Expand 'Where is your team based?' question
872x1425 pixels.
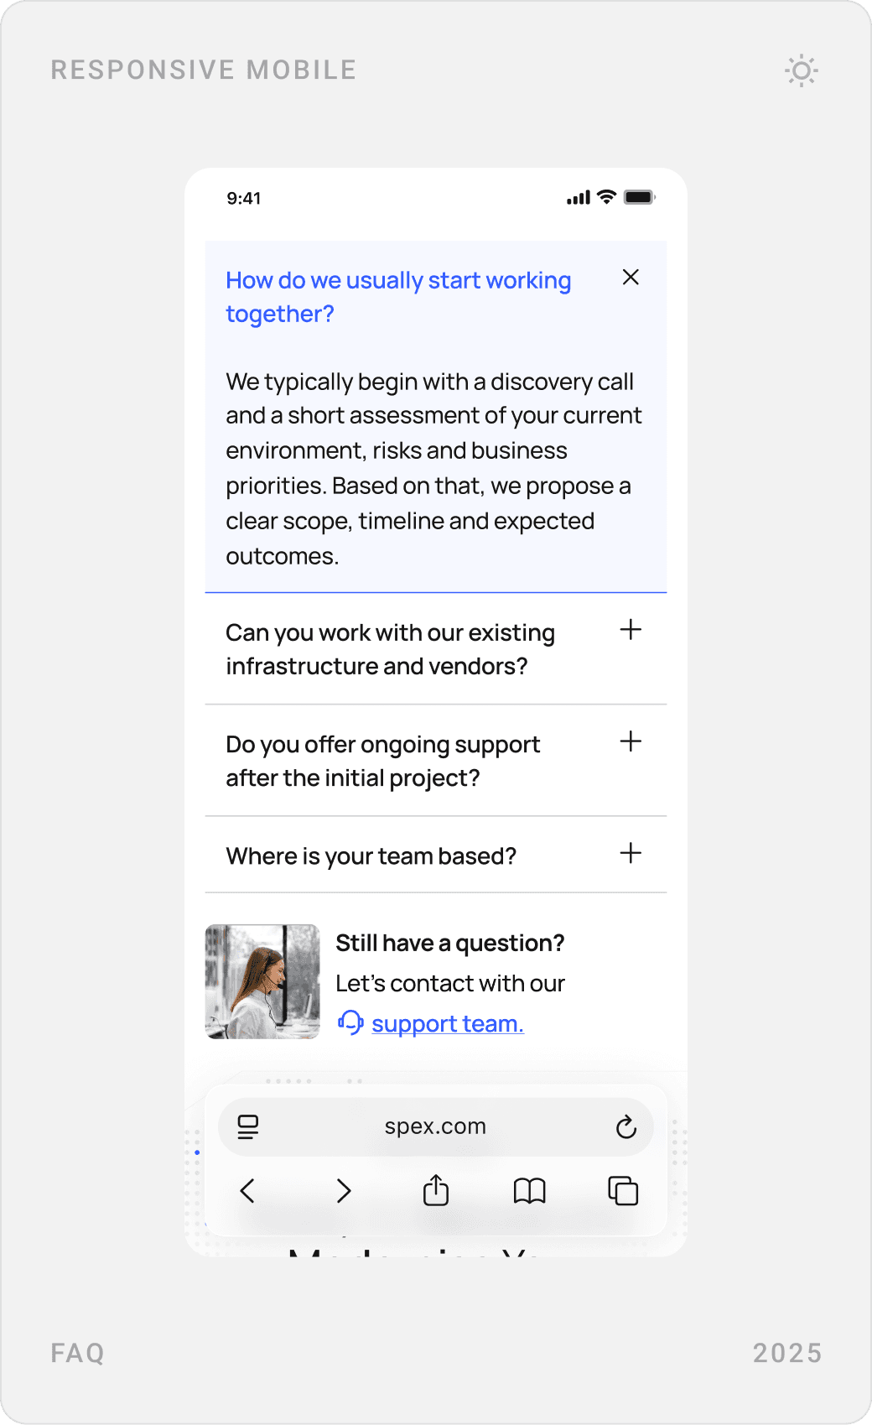coord(631,853)
